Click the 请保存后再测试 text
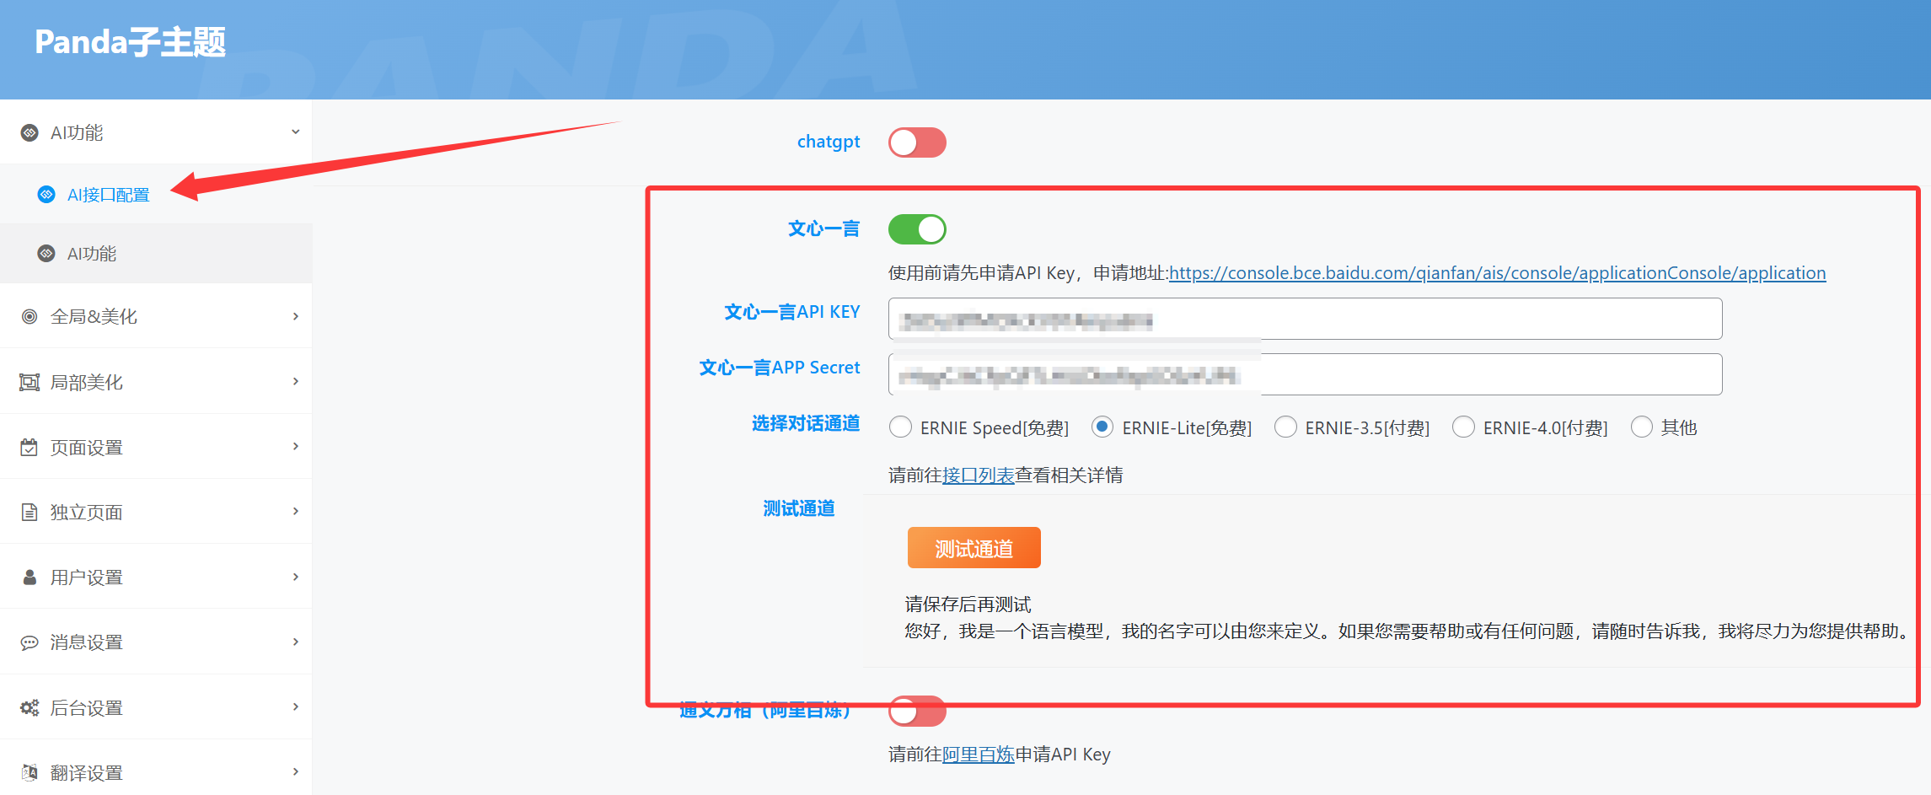Image resolution: width=1931 pixels, height=795 pixels. pyautogui.click(x=968, y=604)
